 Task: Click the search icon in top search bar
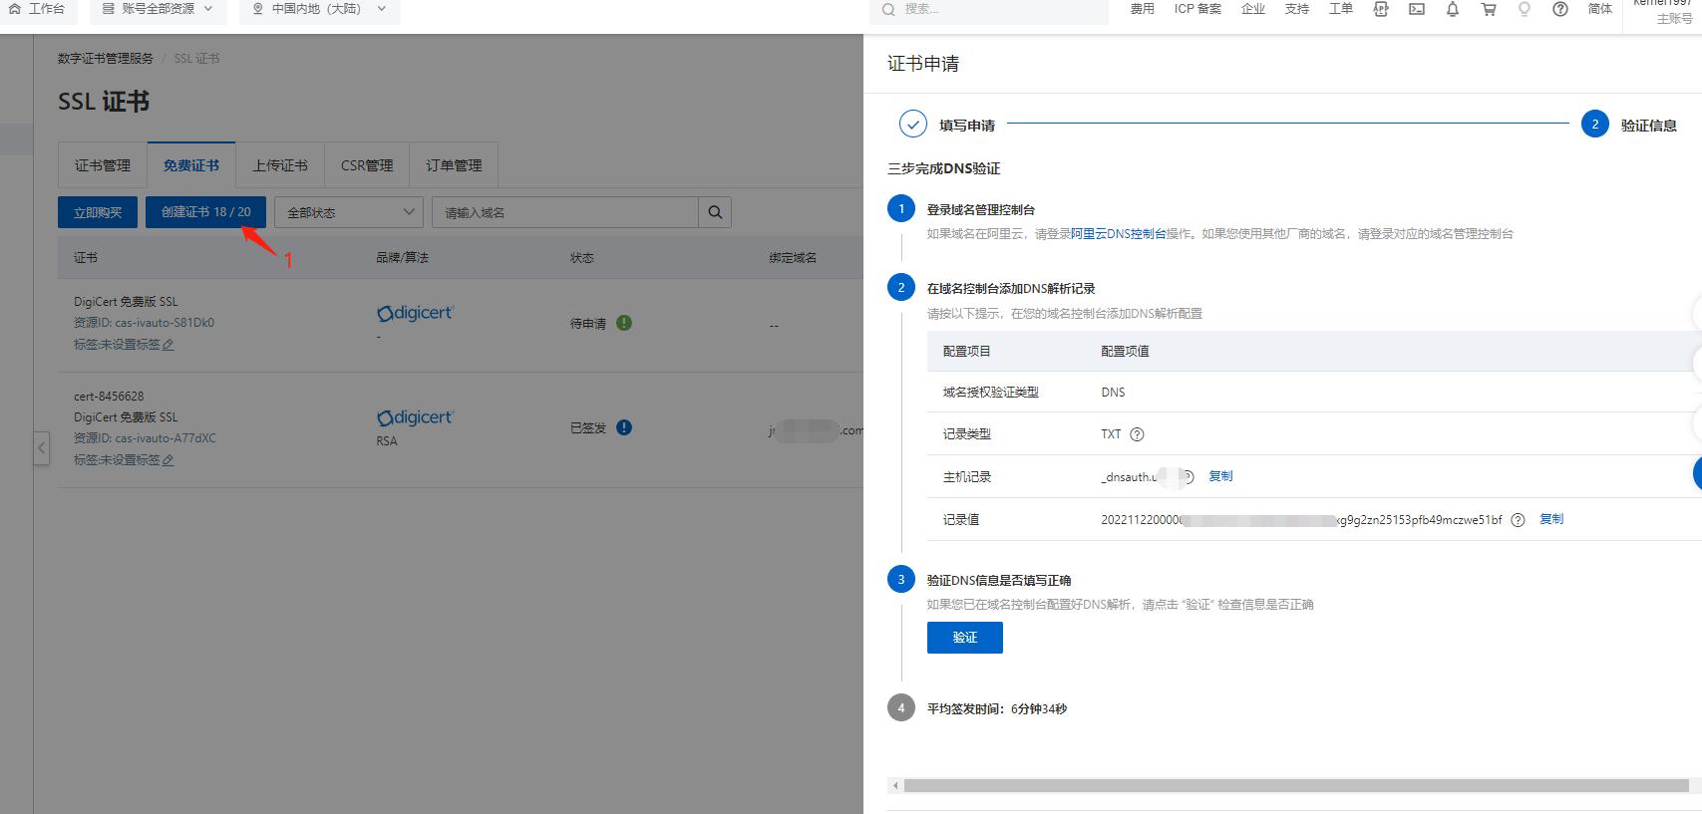coord(888,9)
